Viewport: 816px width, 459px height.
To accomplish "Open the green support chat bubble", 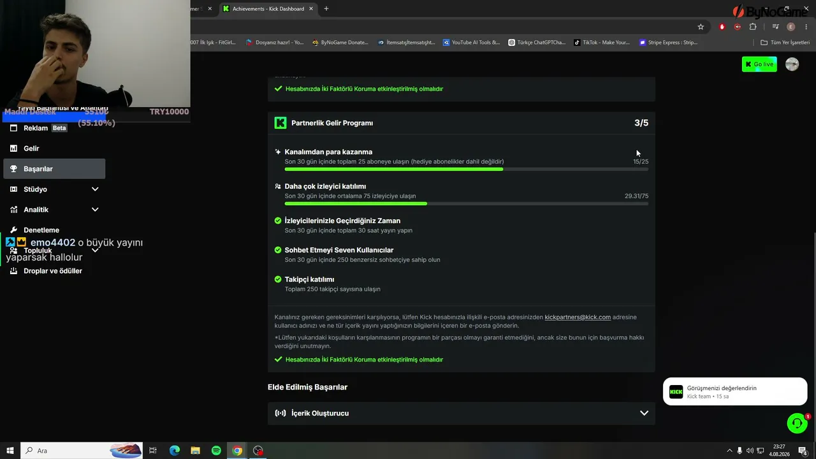I will 797,423.
